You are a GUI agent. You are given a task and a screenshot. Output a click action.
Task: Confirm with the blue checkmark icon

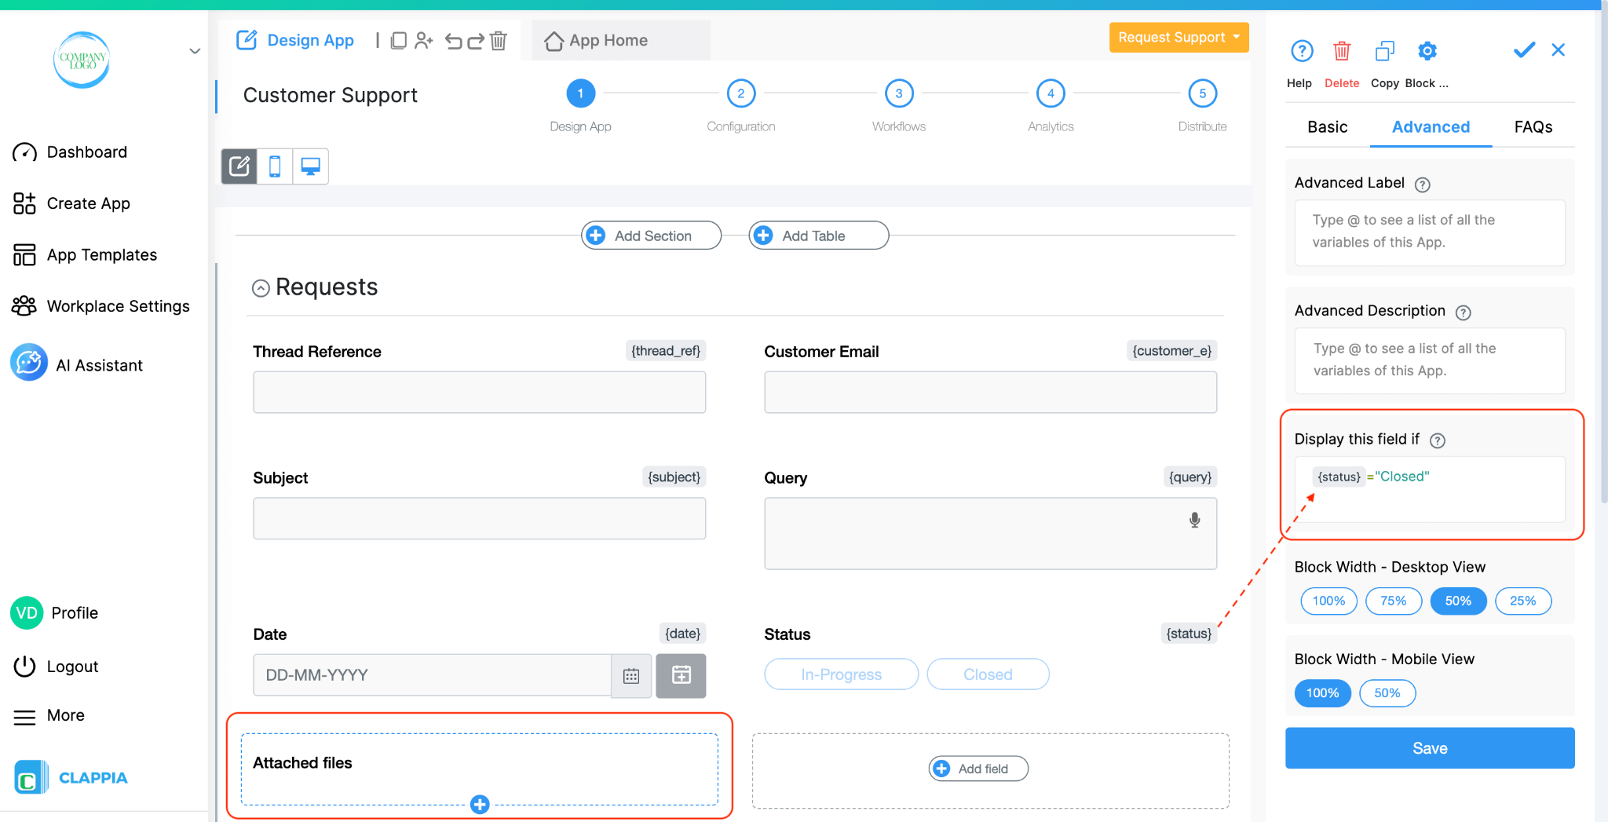[1524, 50]
